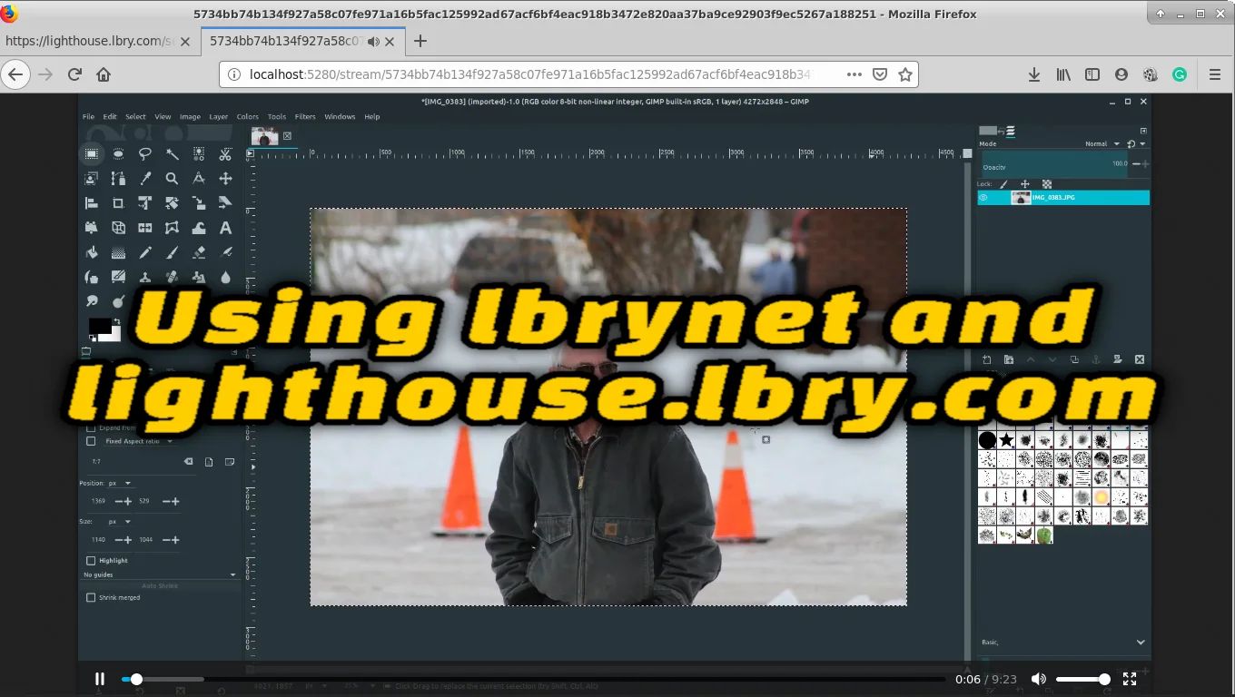Reload the current page
The width and height of the screenshot is (1235, 697).
coord(74,74)
